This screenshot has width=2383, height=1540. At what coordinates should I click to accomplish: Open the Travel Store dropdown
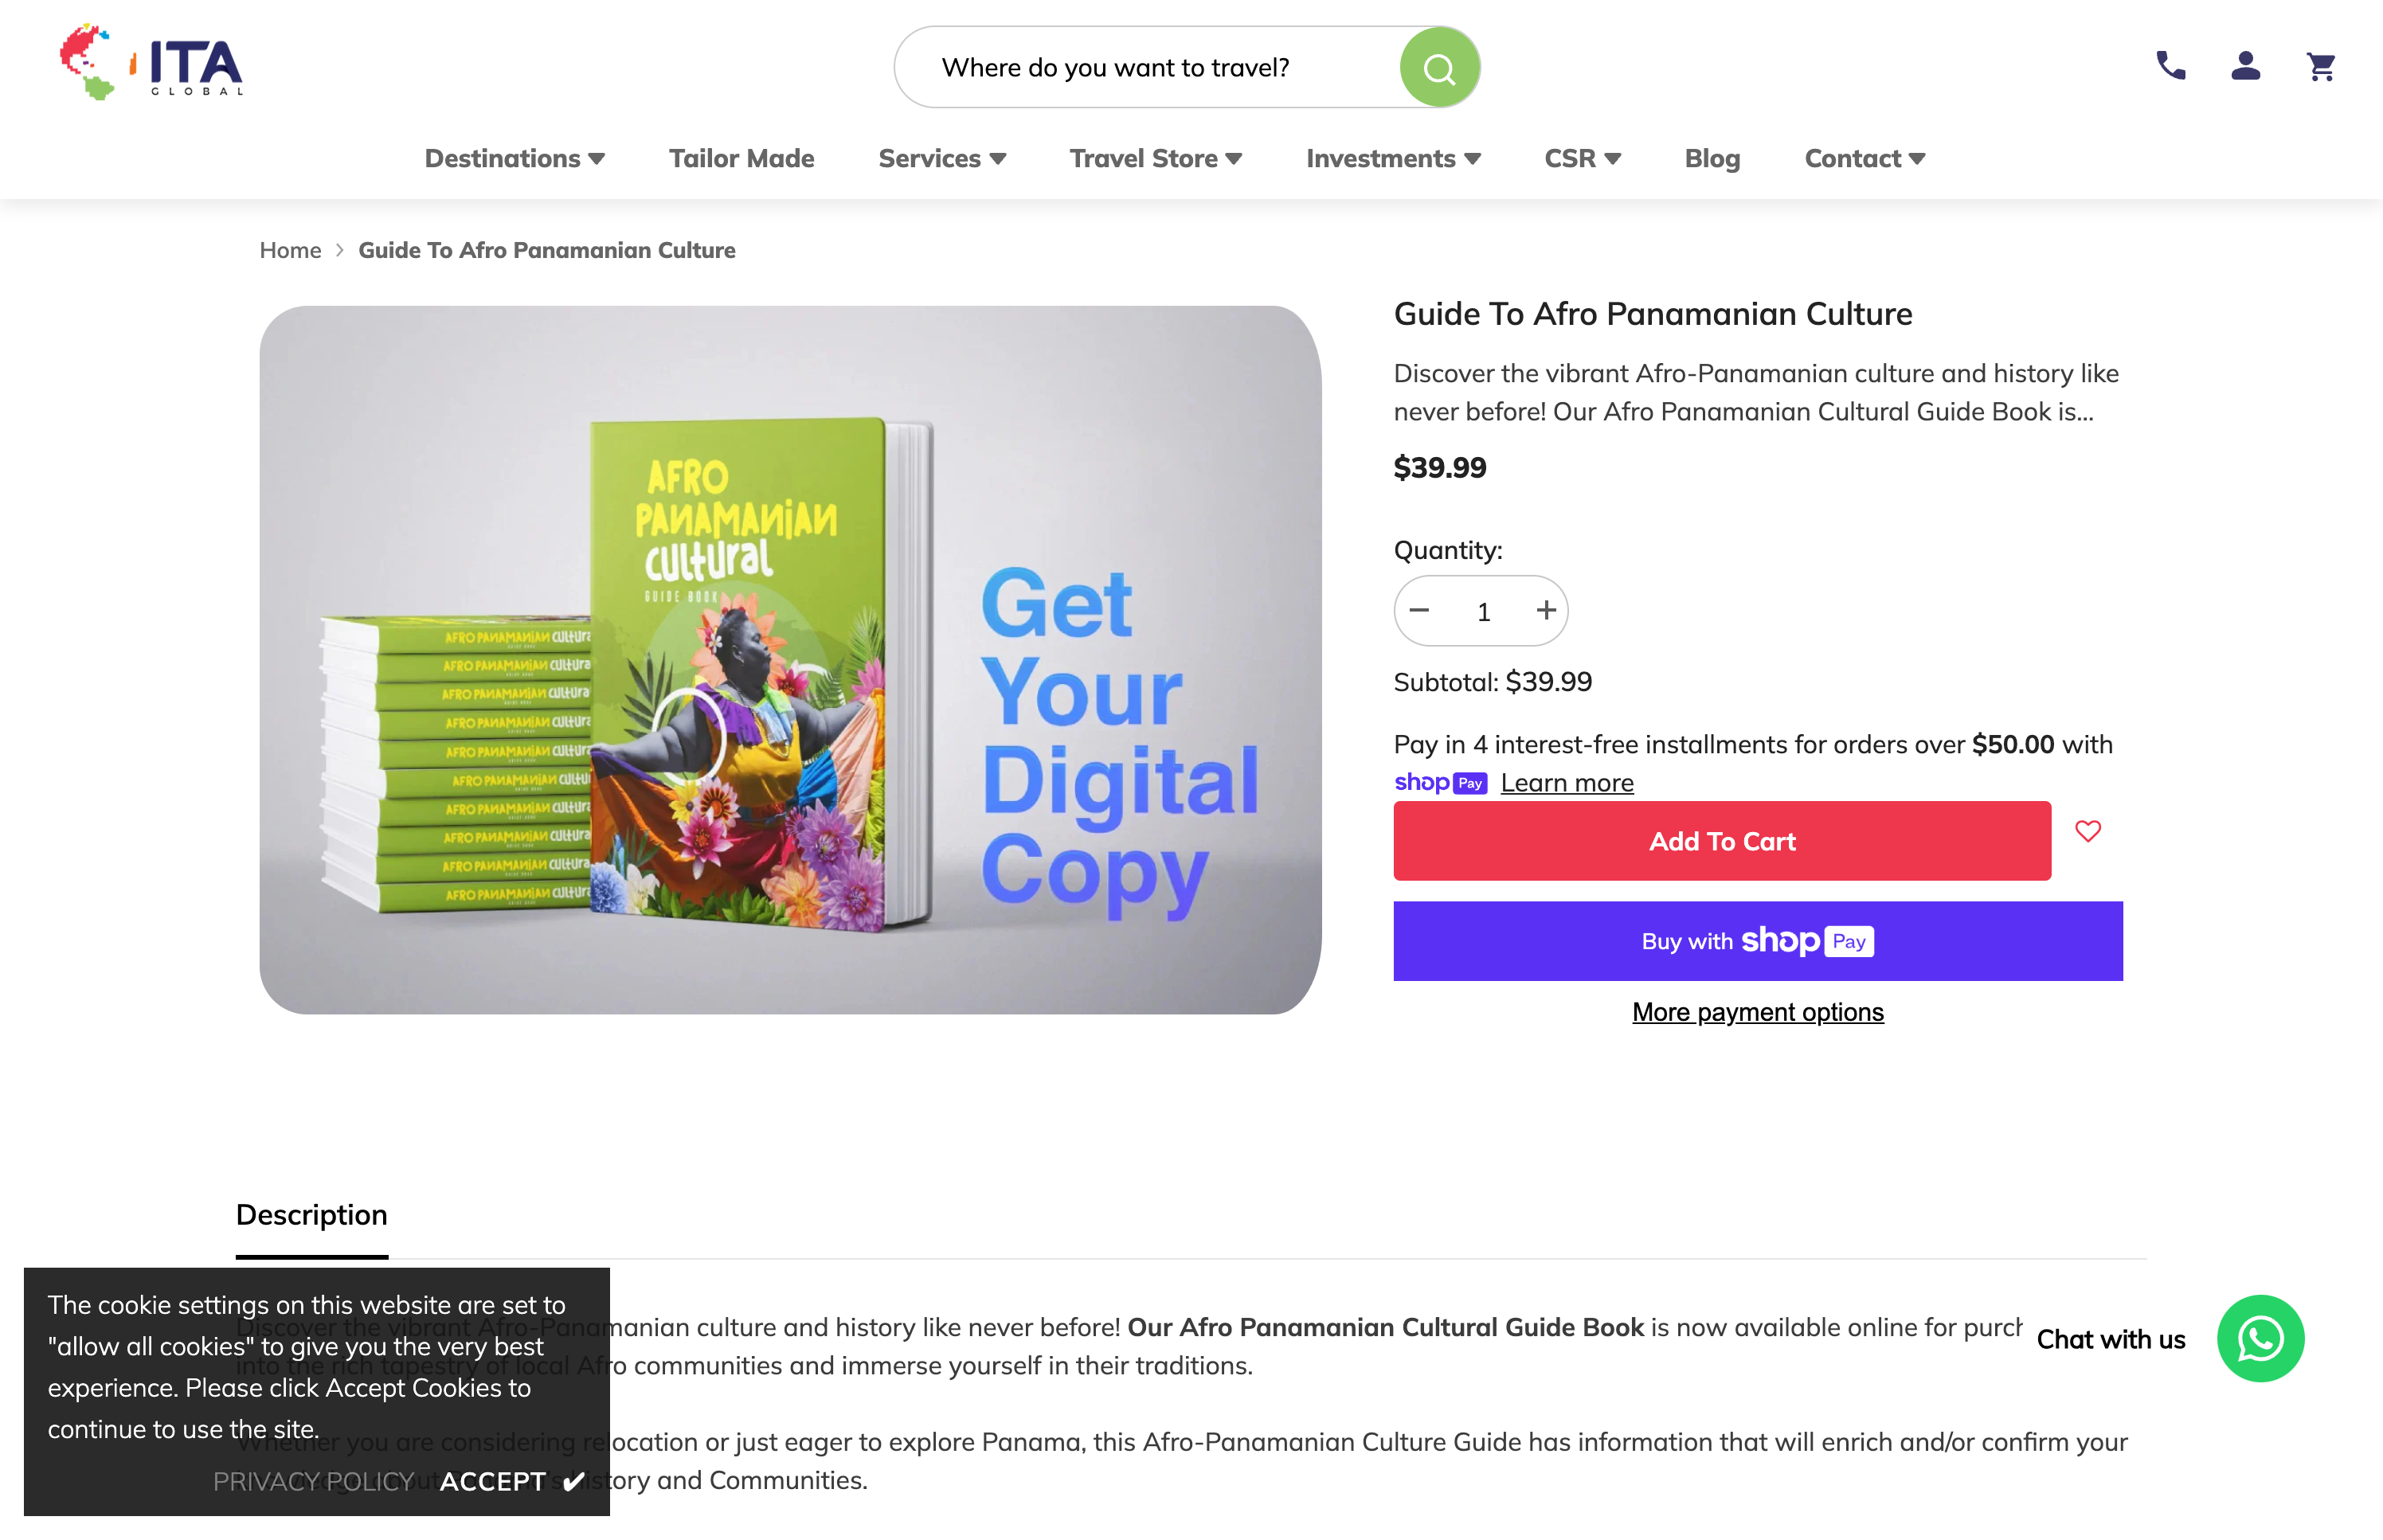(x=1155, y=158)
